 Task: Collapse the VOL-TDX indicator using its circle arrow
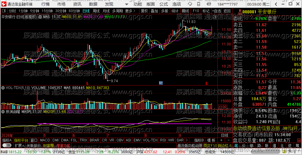[3, 88]
